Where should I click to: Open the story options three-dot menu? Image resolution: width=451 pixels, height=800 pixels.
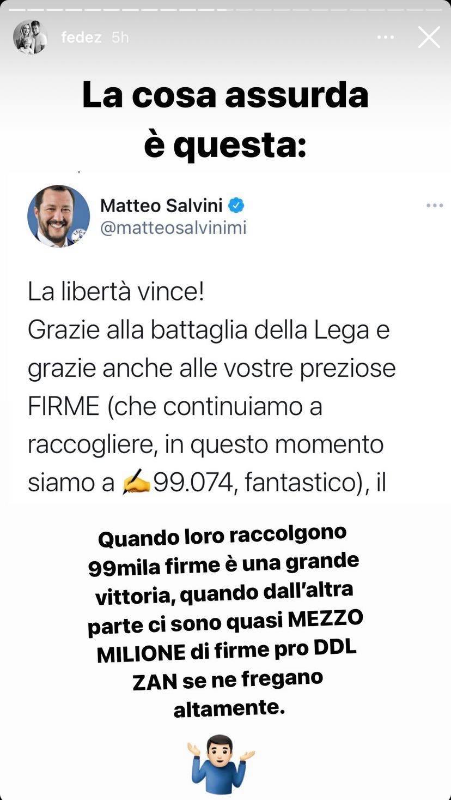point(385,37)
